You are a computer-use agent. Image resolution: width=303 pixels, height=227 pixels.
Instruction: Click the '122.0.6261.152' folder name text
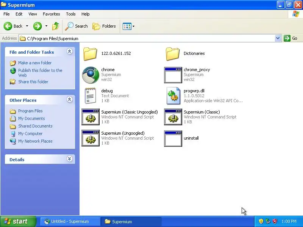coord(116,53)
